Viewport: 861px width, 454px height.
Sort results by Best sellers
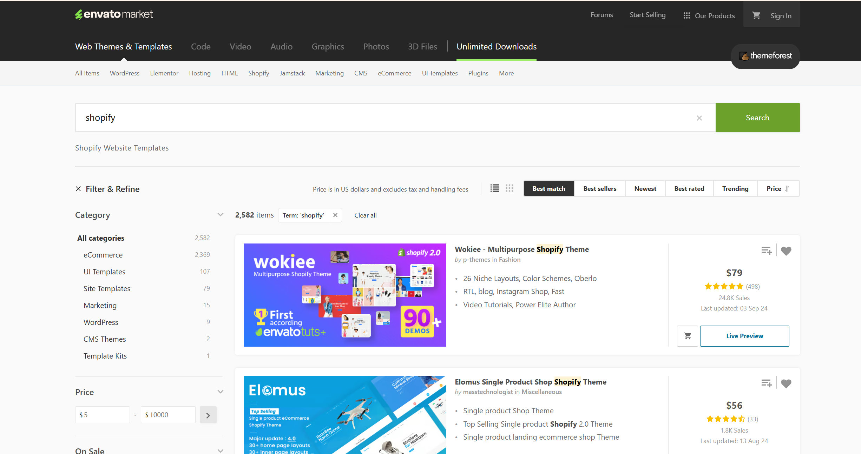(599, 188)
